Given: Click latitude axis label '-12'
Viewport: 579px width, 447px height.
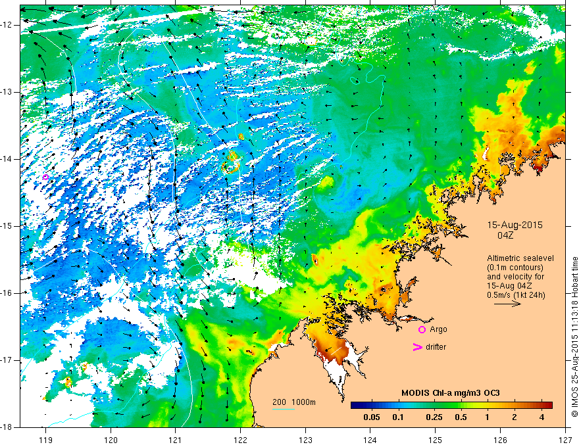Looking at the screenshot, I should click(x=7, y=25).
